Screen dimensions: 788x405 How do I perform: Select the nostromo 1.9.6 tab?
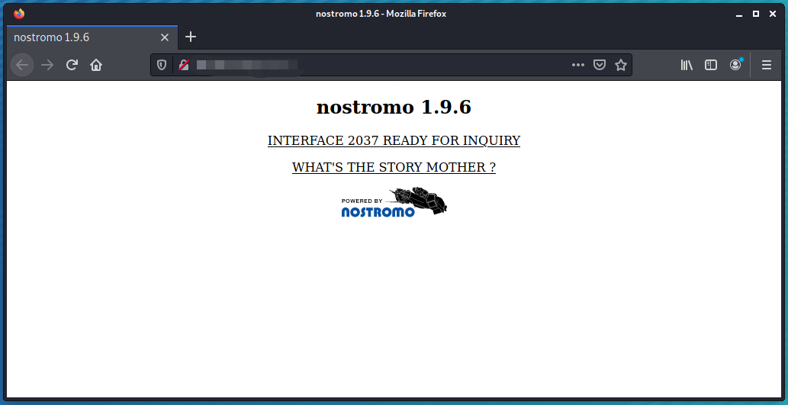92,37
